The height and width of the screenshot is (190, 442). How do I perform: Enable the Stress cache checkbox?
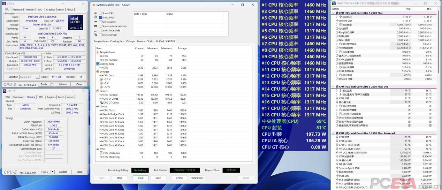(x=101, y=22)
